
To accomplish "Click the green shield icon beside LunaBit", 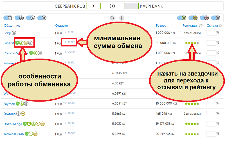I will (x=17, y=43).
